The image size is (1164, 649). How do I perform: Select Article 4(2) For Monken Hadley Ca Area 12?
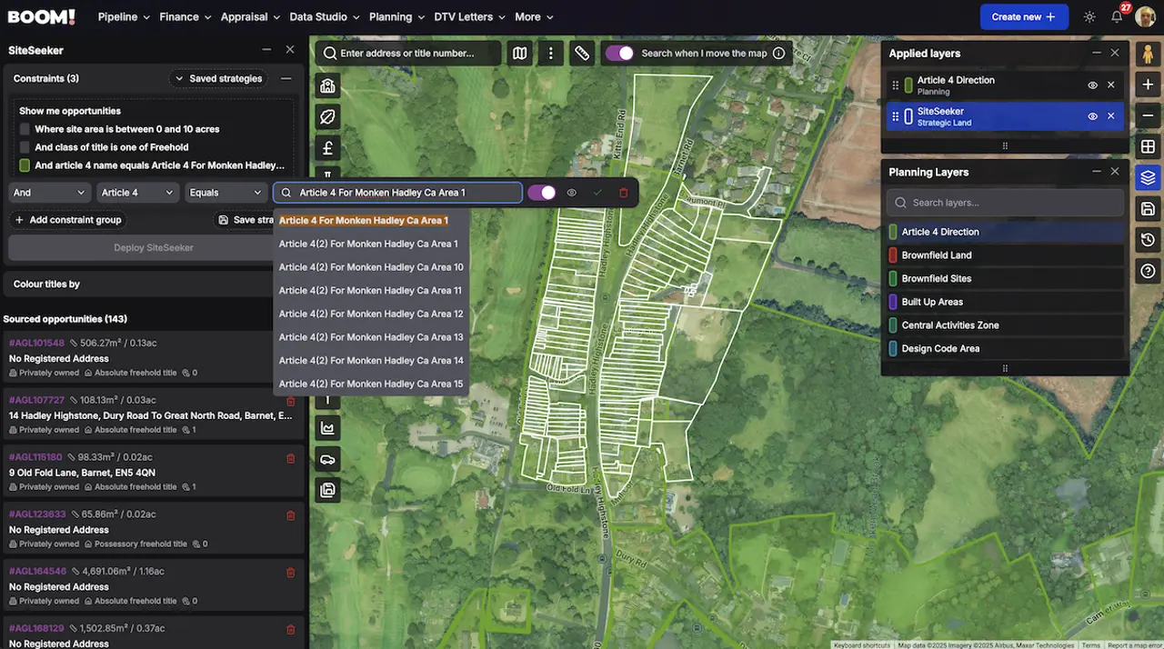point(371,314)
